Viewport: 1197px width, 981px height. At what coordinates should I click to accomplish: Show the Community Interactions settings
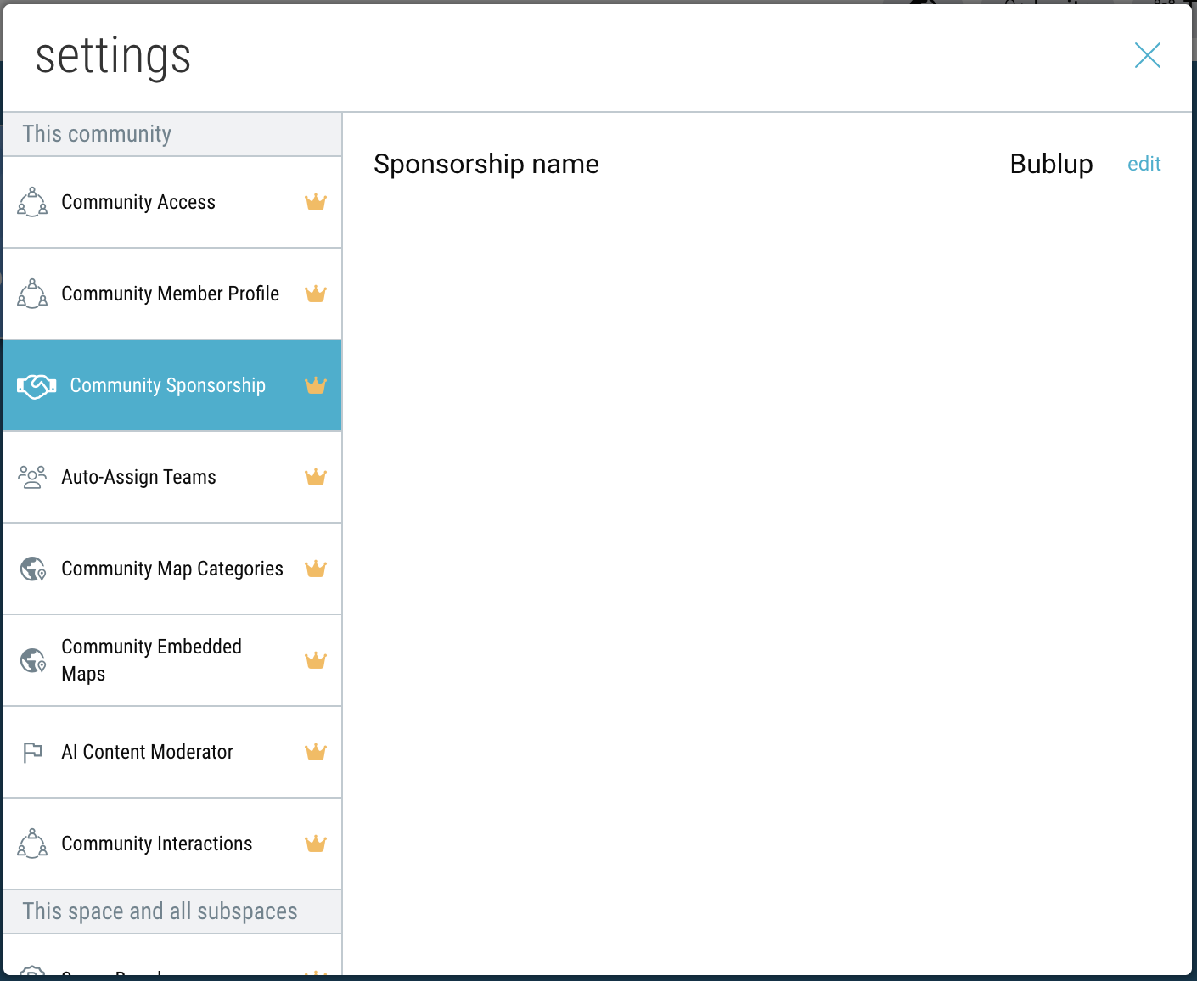[x=157, y=844]
